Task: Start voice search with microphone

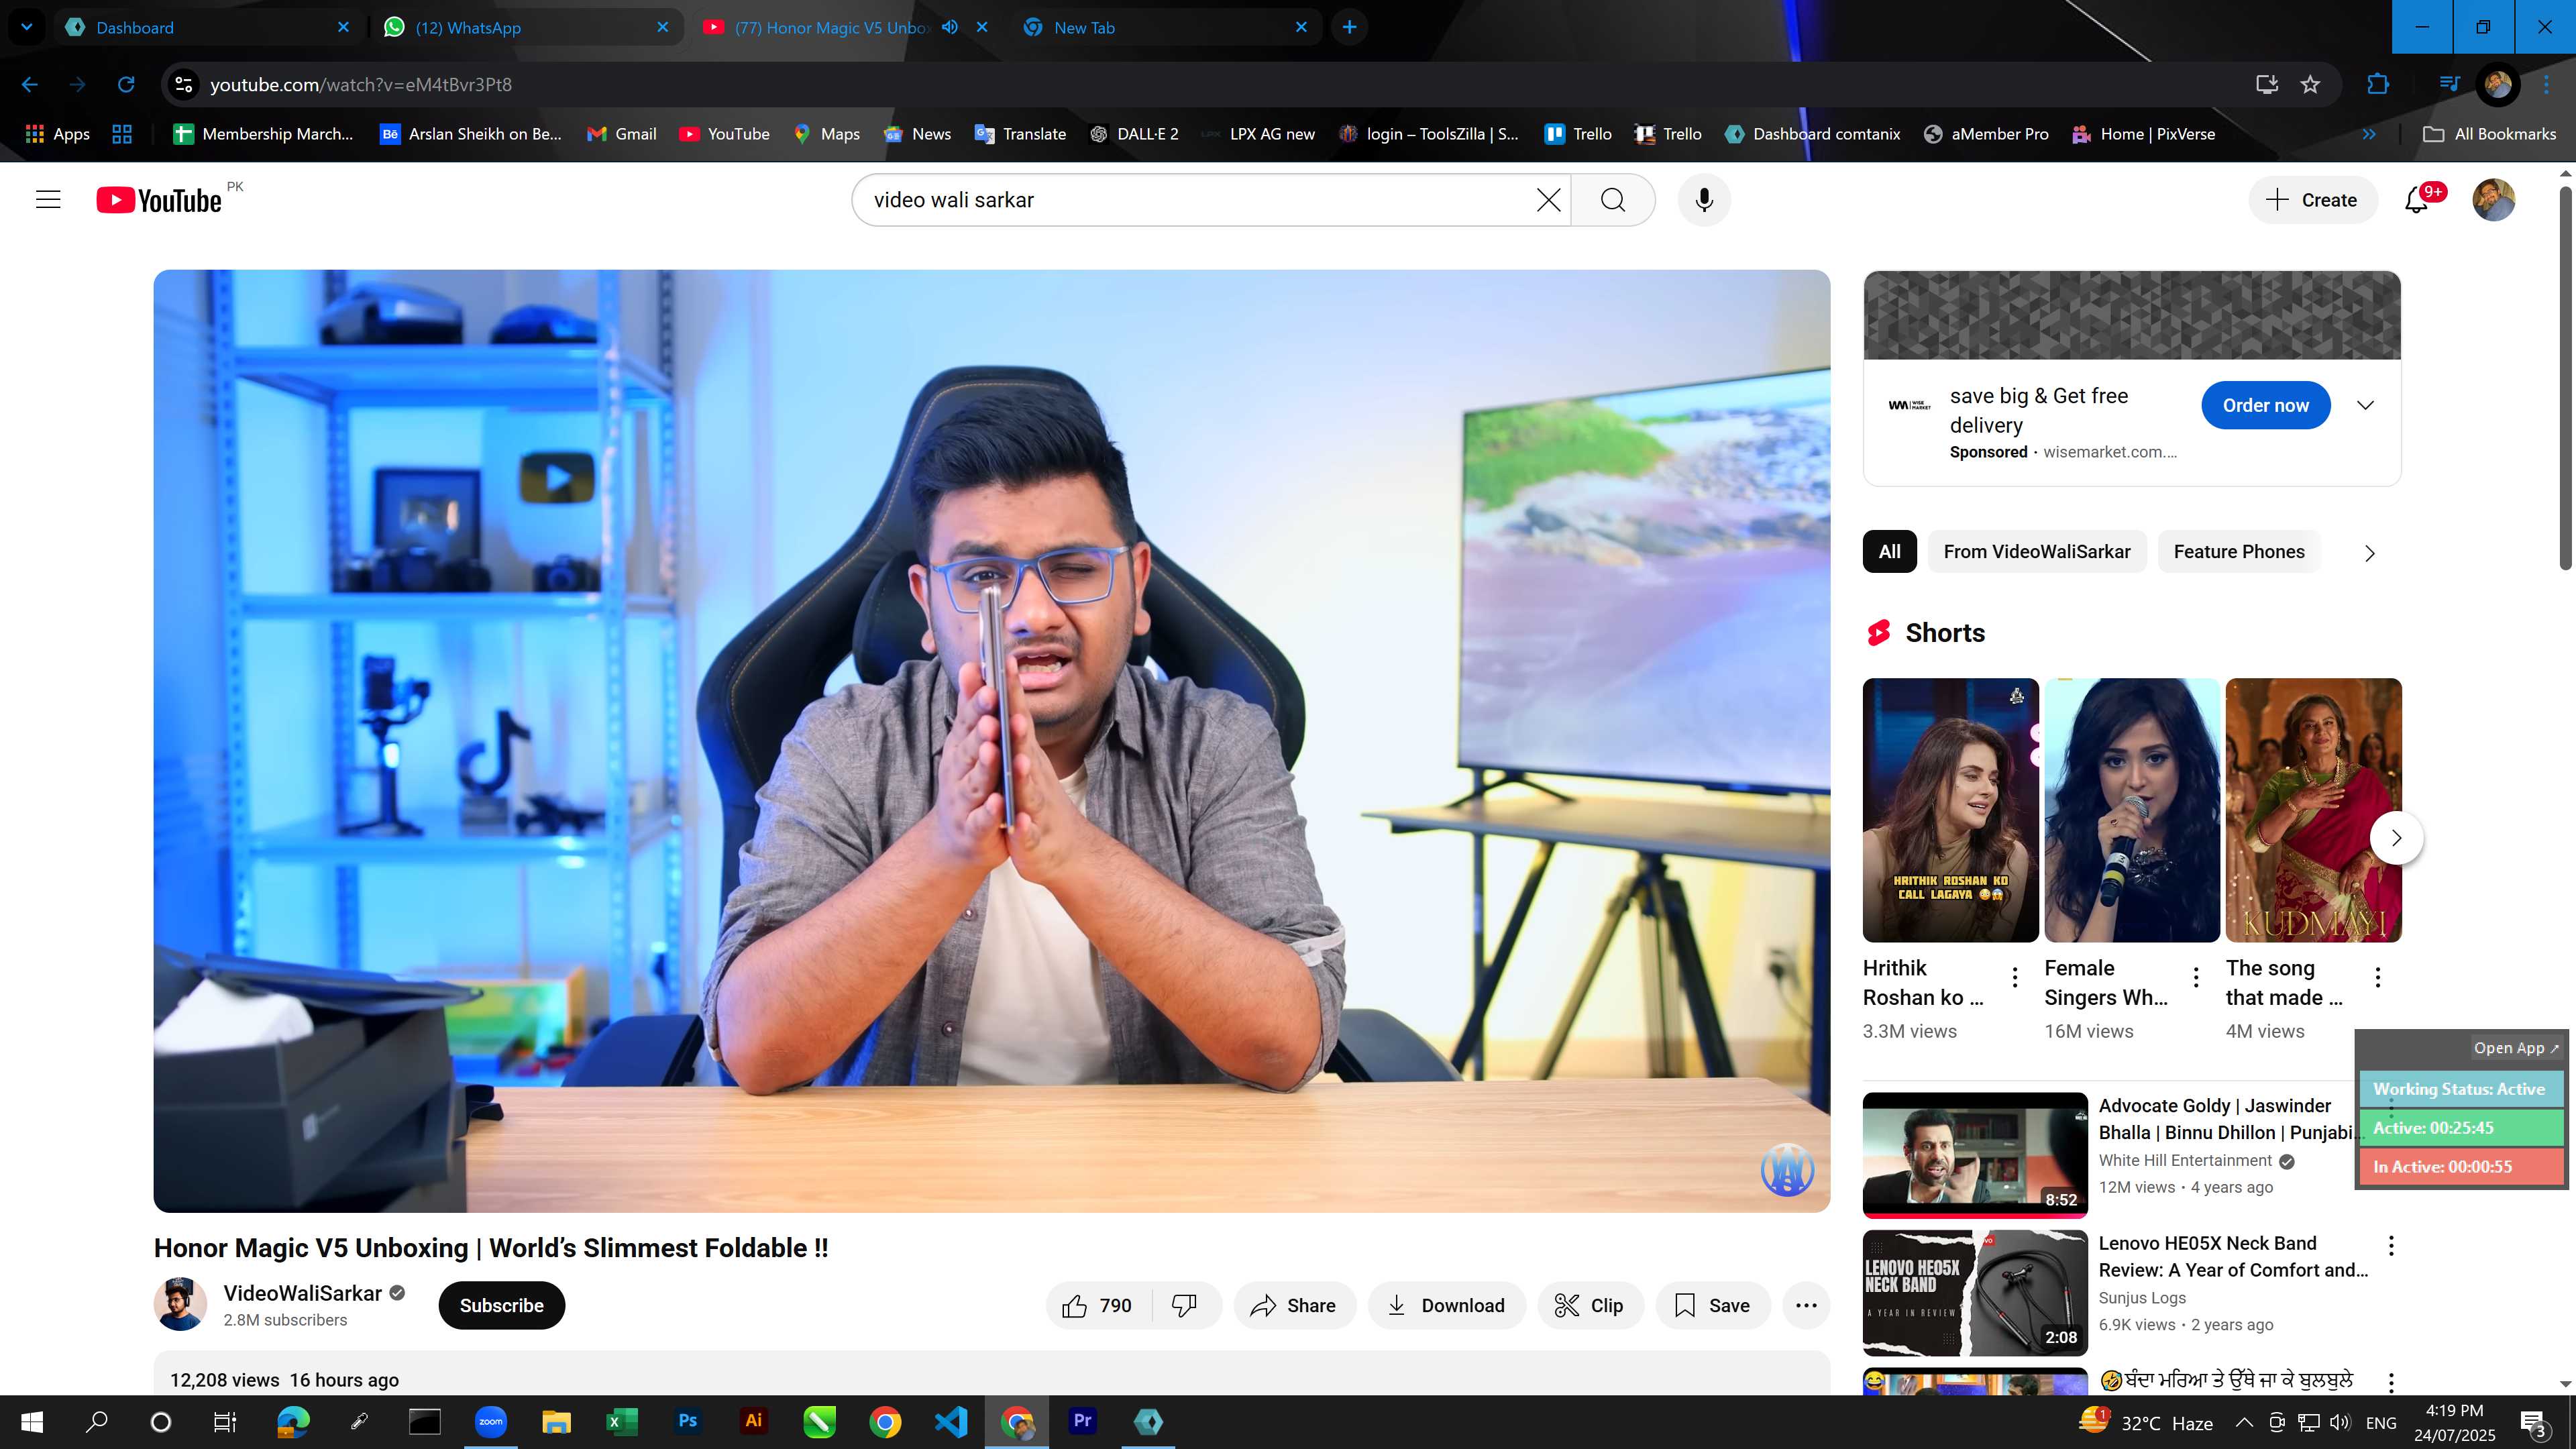Action: pyautogui.click(x=1704, y=200)
